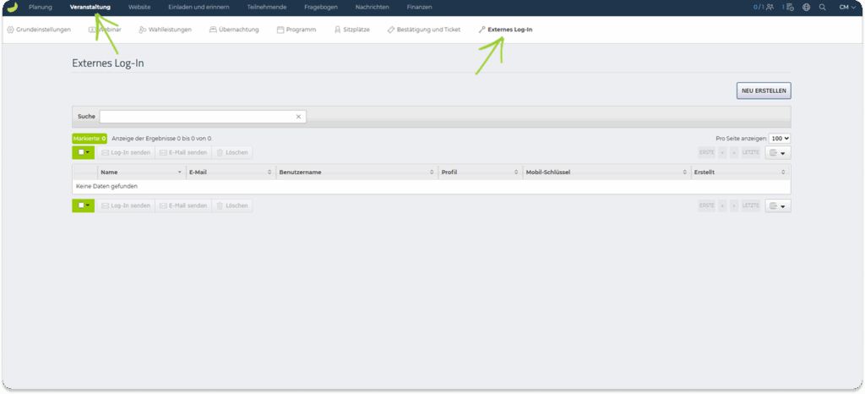
Task: Click the green logo in the top-left corner
Action: (13, 8)
